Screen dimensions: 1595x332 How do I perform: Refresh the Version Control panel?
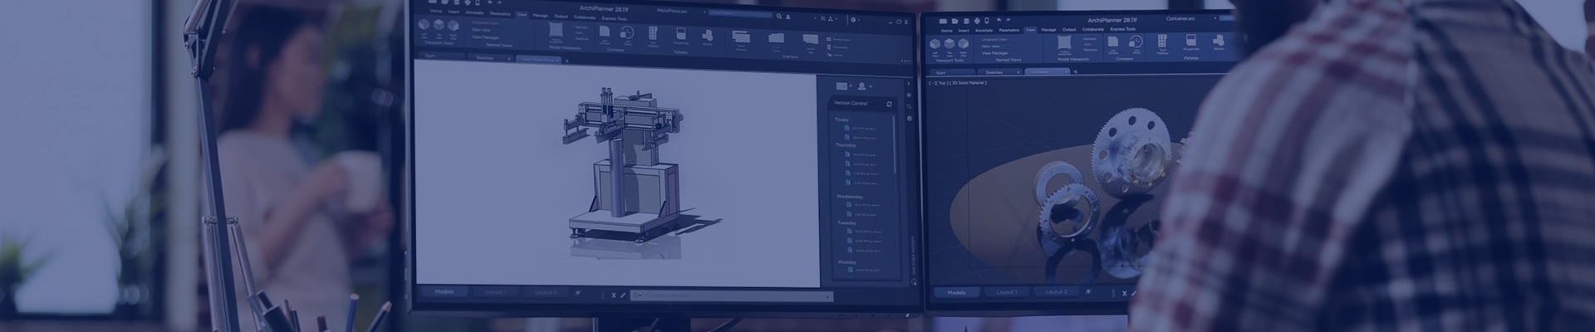(889, 104)
